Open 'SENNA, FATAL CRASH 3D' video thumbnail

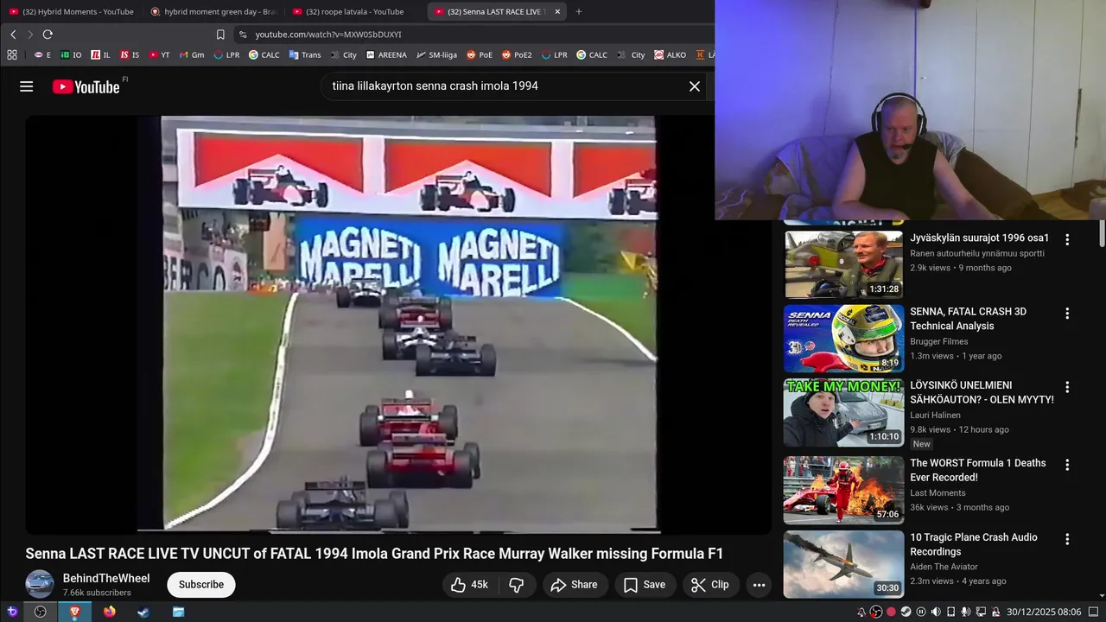click(x=843, y=338)
